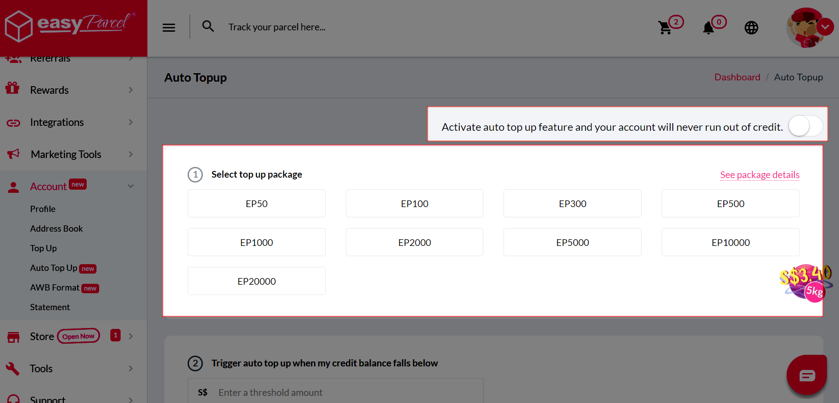Click the search magnifier icon
The height and width of the screenshot is (403, 839).
pos(208,26)
